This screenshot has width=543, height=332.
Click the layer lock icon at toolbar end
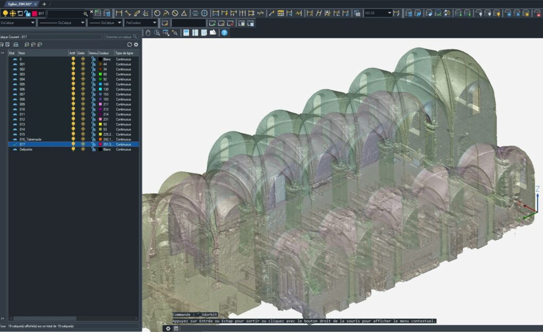(x=538, y=13)
